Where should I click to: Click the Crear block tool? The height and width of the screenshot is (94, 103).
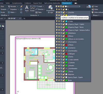coord(95,6)
